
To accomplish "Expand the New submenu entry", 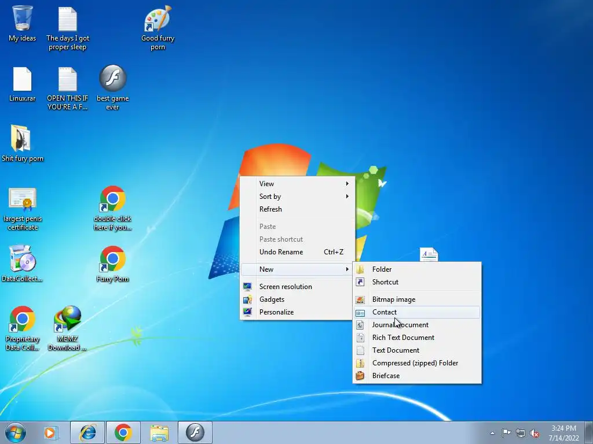I will [x=297, y=269].
